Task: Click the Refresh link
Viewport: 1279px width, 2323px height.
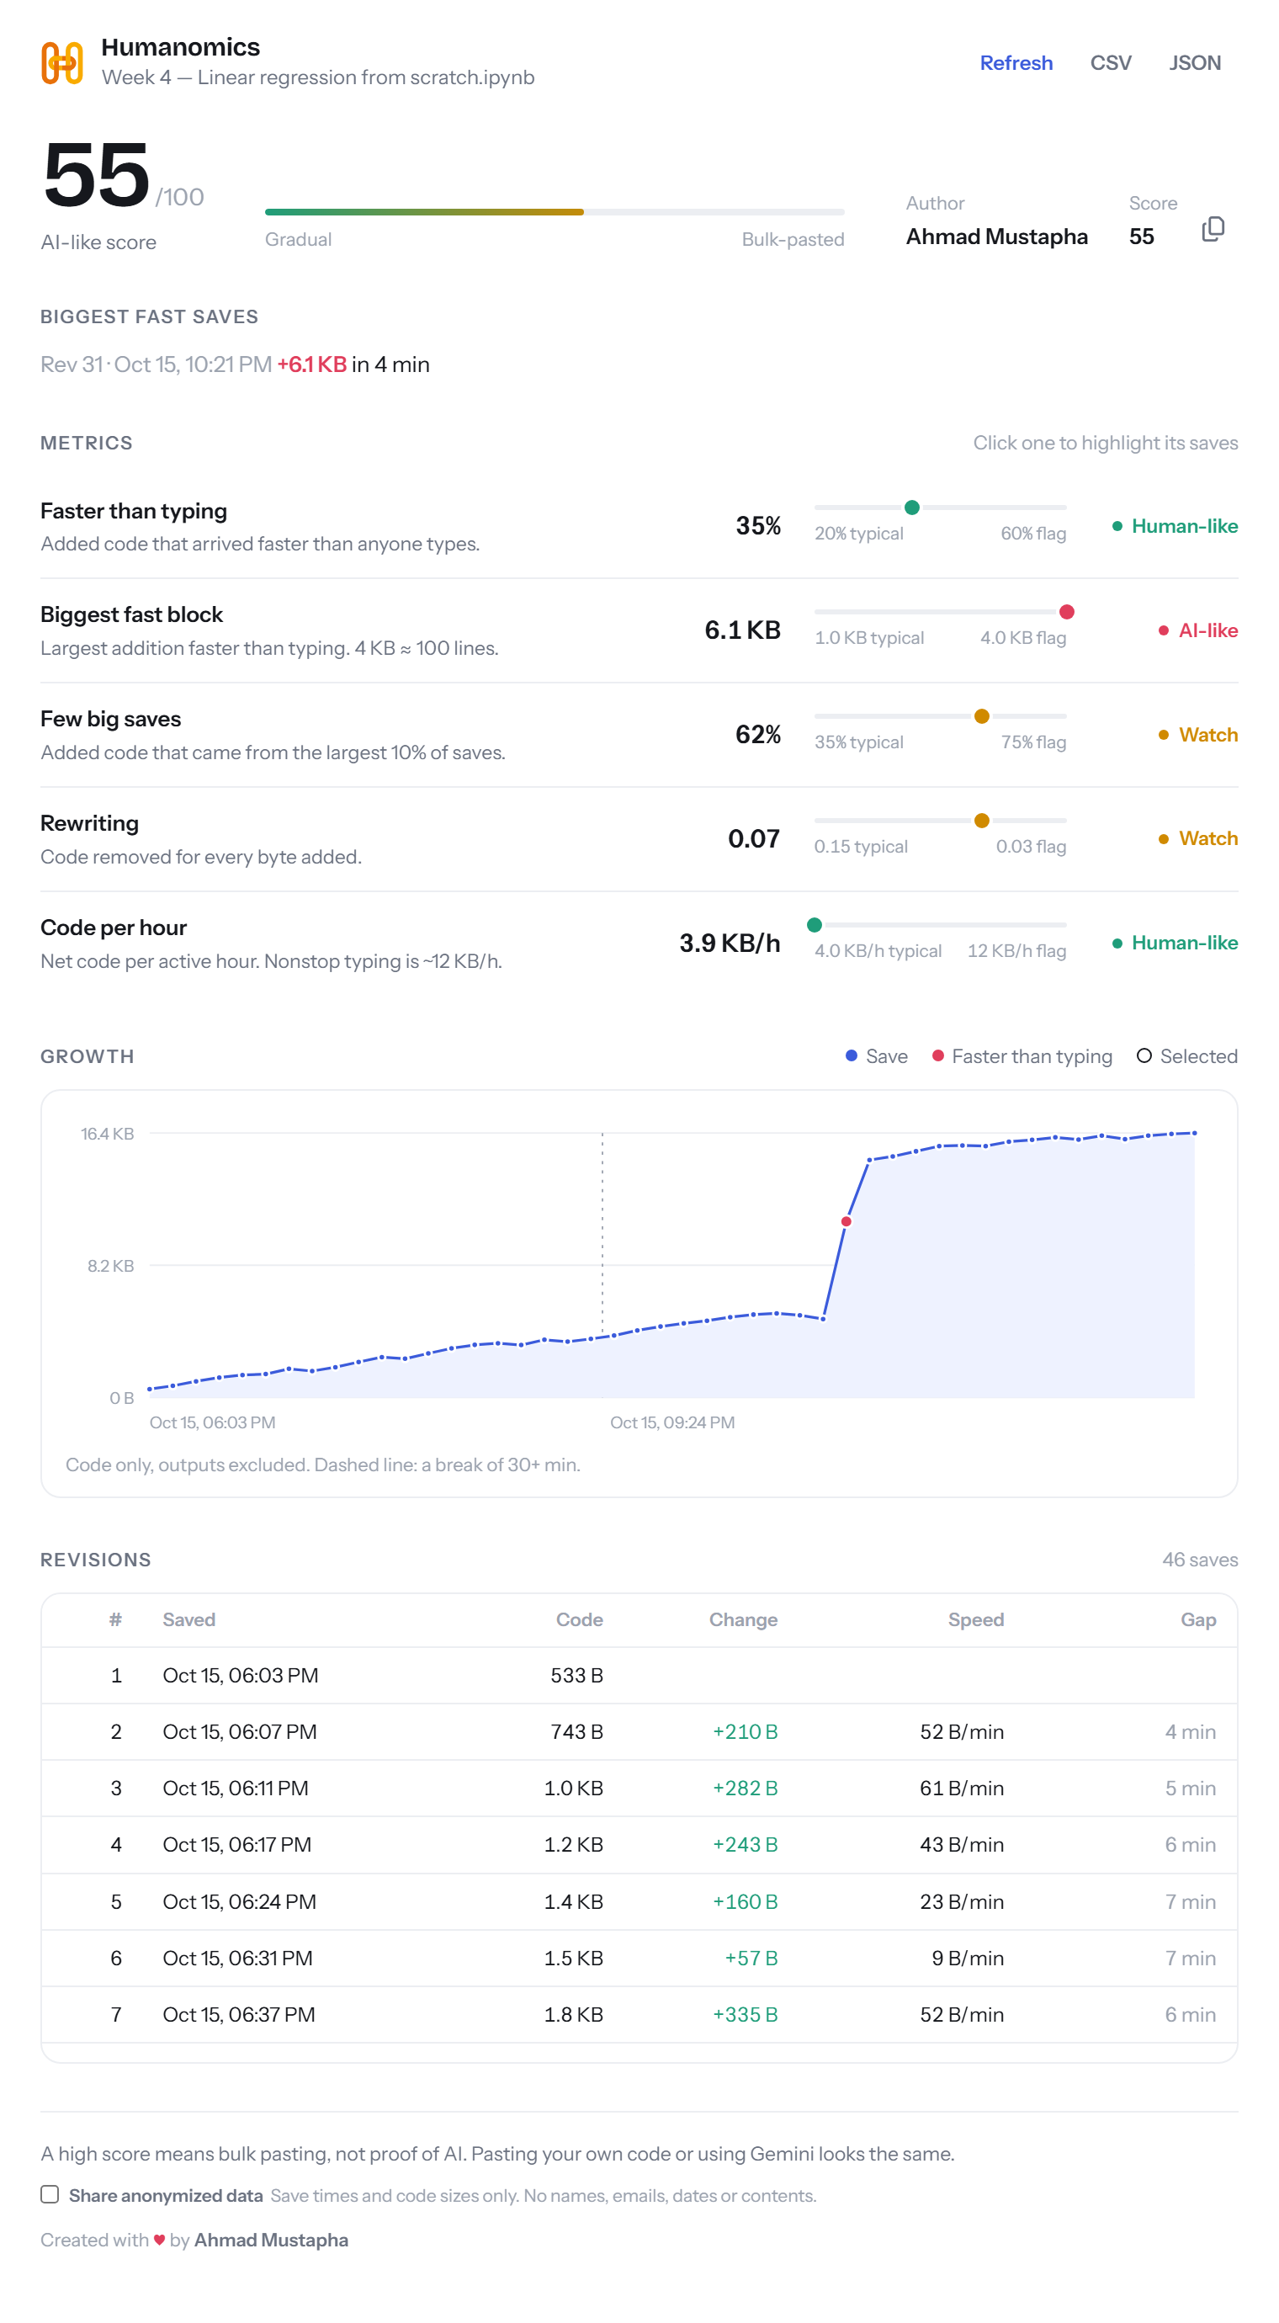Action: 1016,63
